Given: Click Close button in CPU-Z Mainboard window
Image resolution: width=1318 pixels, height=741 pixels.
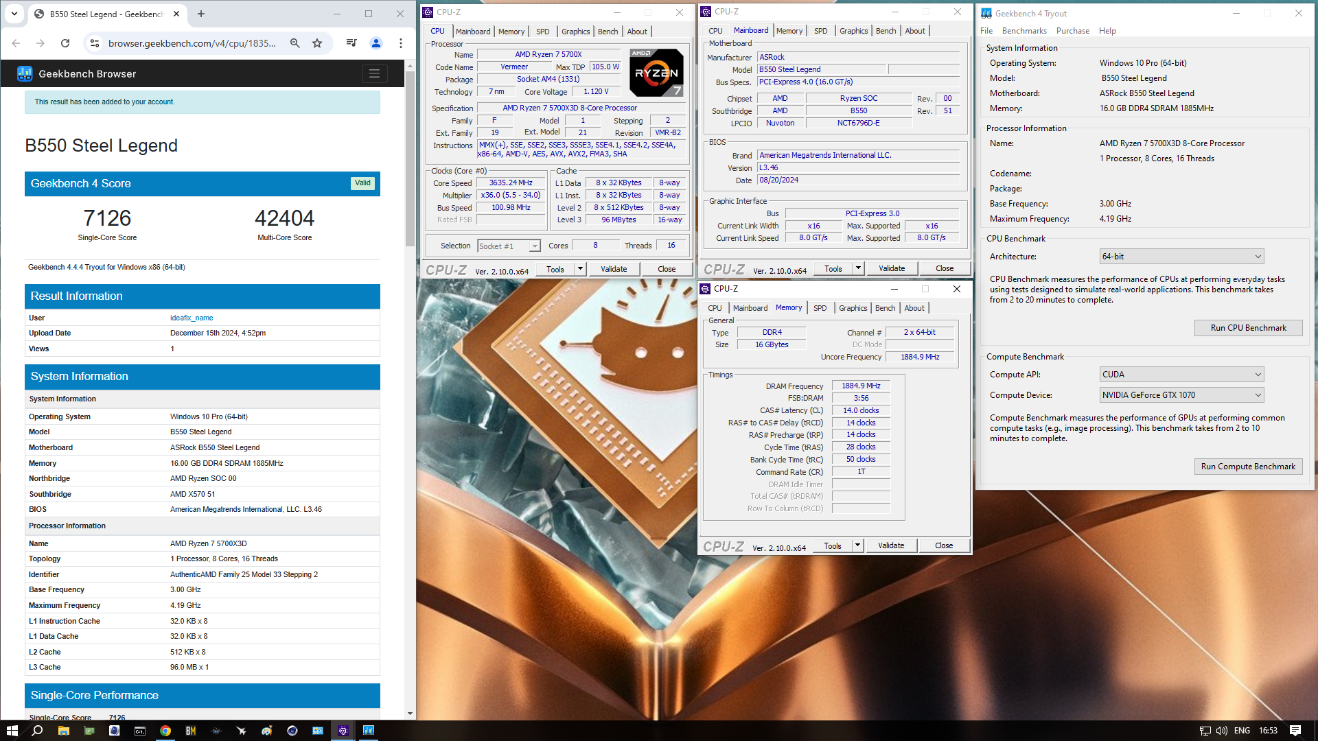Looking at the screenshot, I should tap(944, 268).
